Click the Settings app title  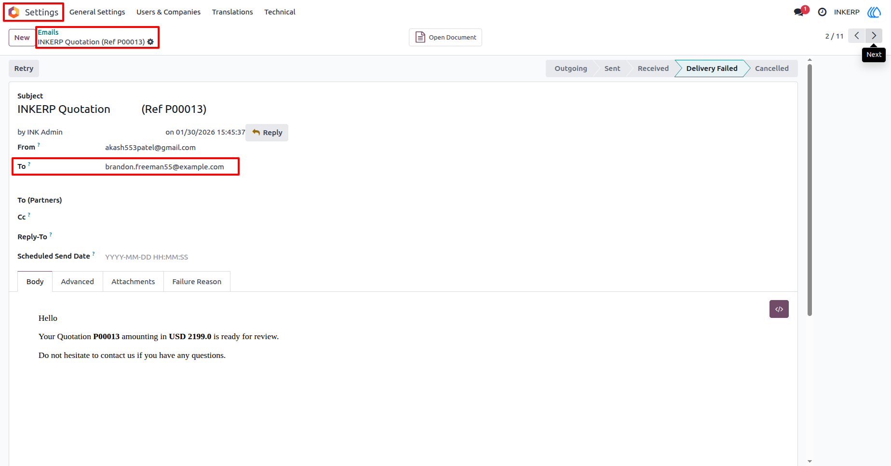pyautogui.click(x=41, y=12)
